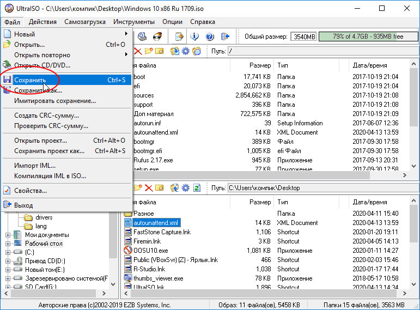Open the Справка menu

tap(203, 22)
